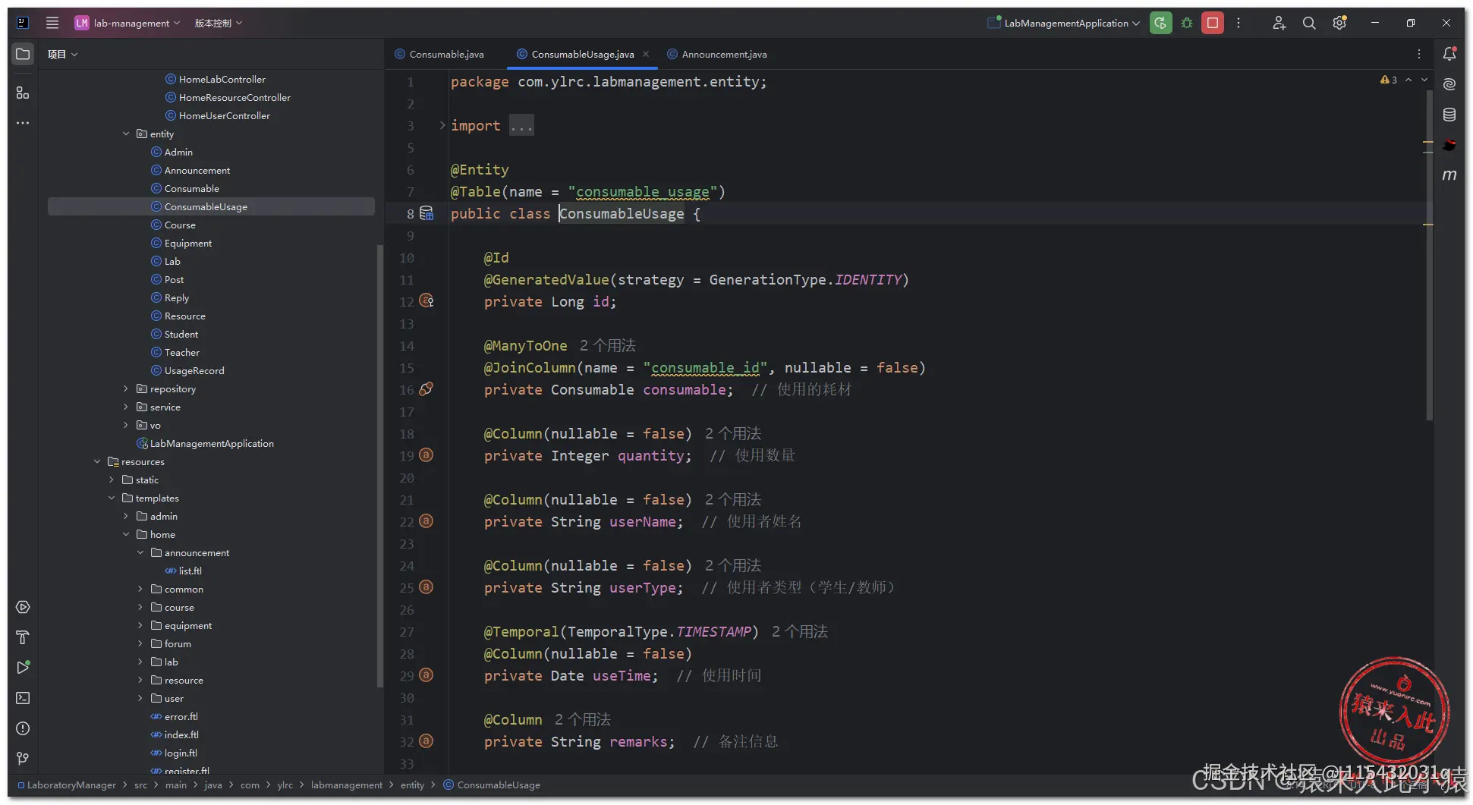Collapse the templates folder

click(x=112, y=498)
